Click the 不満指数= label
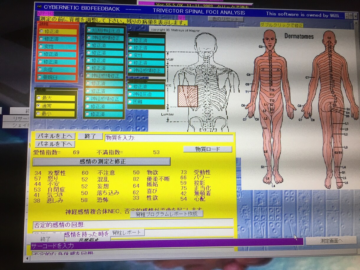 pos(110,152)
